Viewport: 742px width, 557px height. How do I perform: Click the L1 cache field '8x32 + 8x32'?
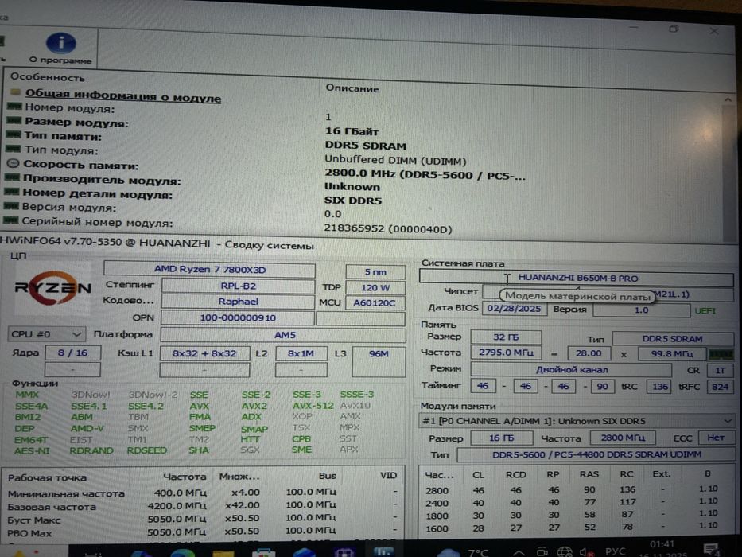204,353
